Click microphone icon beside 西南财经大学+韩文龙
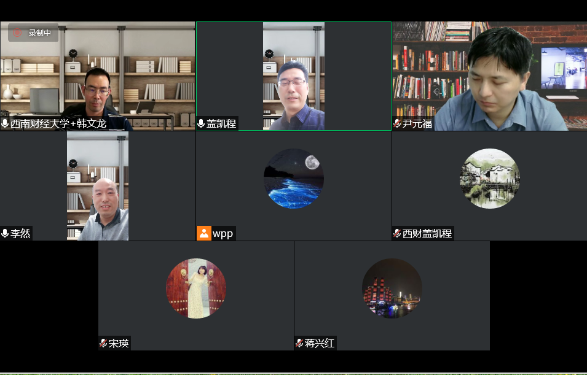Screen dimensions: 587x375 coord(5,124)
